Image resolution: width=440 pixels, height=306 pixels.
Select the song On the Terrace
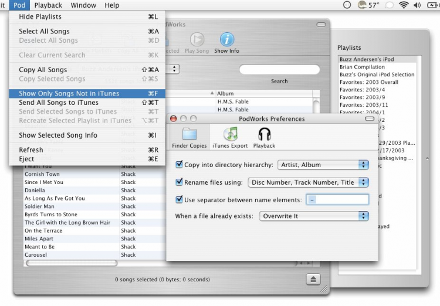[x=95, y=230]
